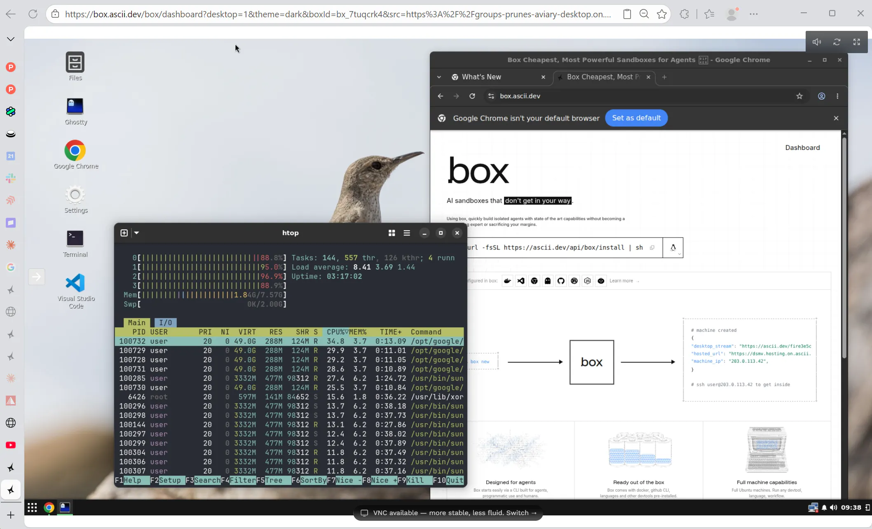The image size is (872, 529).
Task: Expand the browser sidebar arrow button
Action: (x=36, y=277)
